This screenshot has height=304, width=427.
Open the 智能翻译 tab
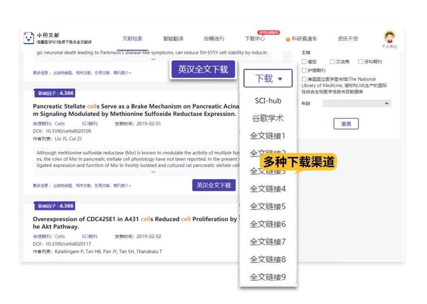click(173, 39)
